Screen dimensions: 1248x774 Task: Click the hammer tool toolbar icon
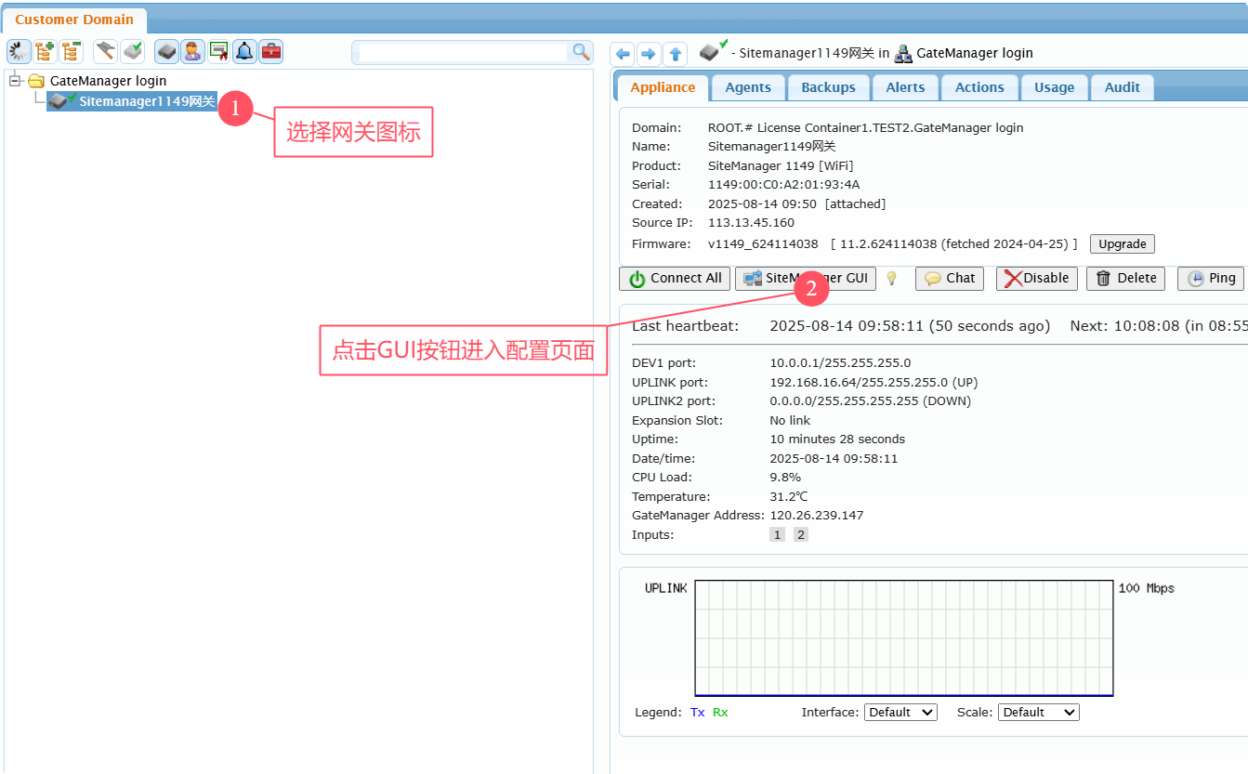tap(105, 51)
